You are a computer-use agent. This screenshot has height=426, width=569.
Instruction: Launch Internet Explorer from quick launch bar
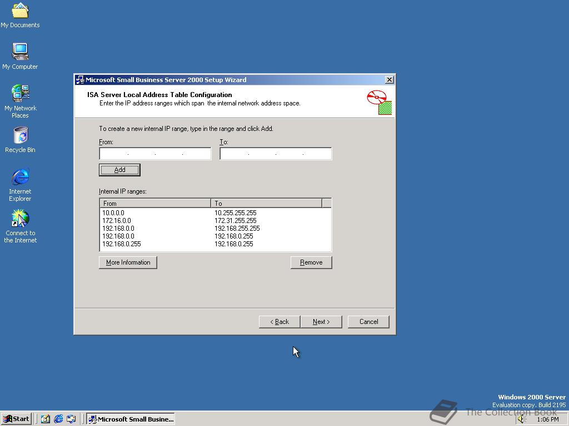(x=58, y=419)
